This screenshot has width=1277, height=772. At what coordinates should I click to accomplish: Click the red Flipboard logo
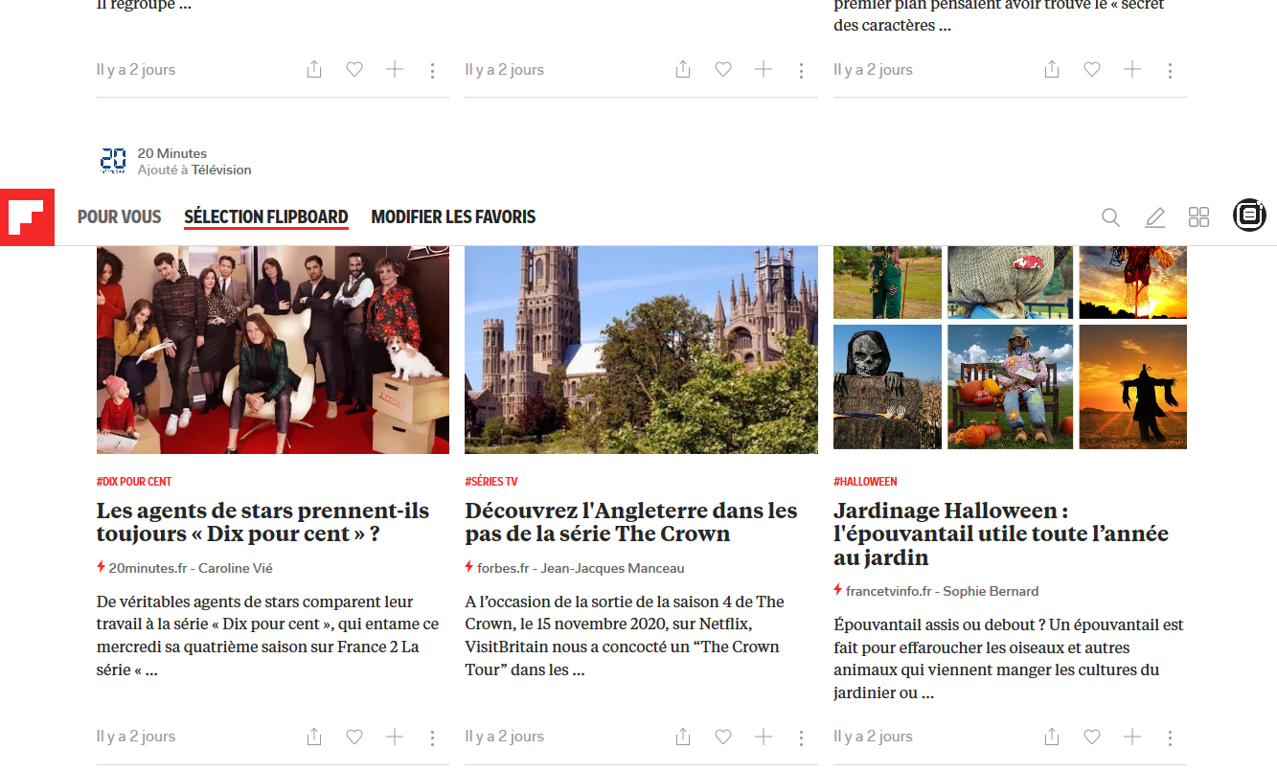click(27, 216)
